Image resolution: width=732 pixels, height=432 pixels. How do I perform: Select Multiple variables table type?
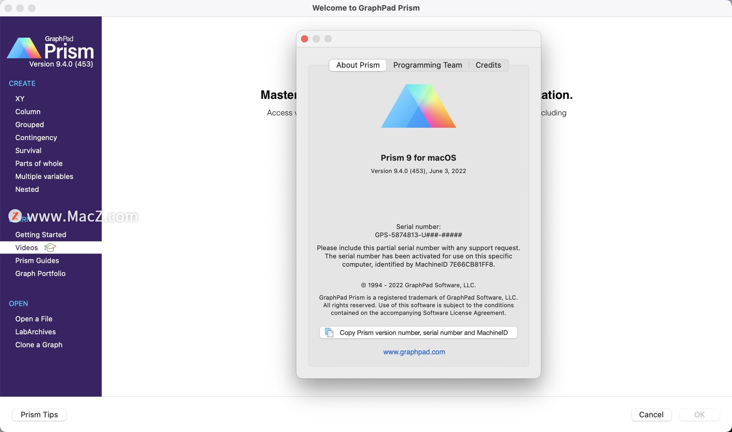[44, 177]
